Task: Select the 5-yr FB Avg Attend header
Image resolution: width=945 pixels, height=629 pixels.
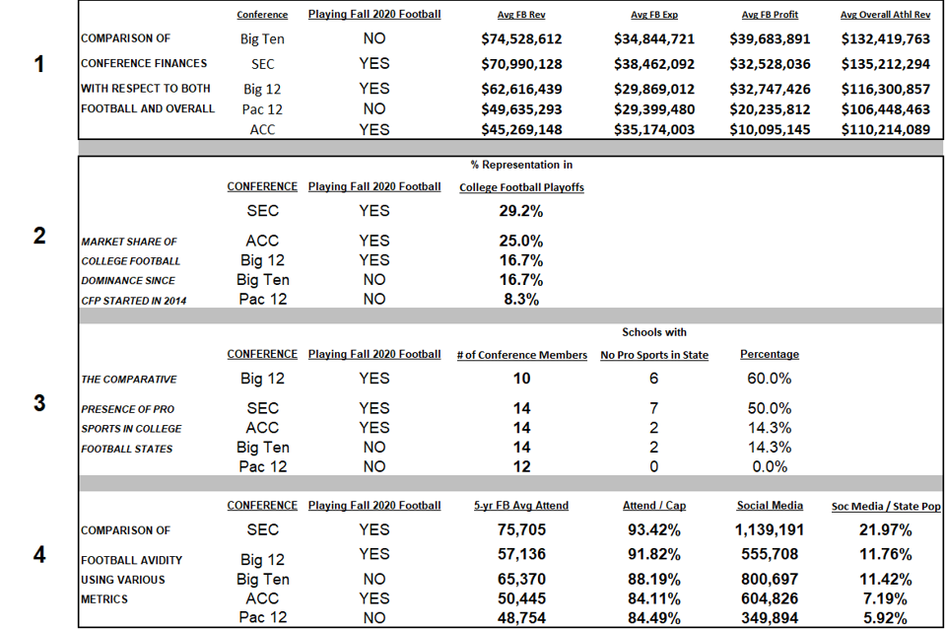Action: pyautogui.click(x=521, y=506)
